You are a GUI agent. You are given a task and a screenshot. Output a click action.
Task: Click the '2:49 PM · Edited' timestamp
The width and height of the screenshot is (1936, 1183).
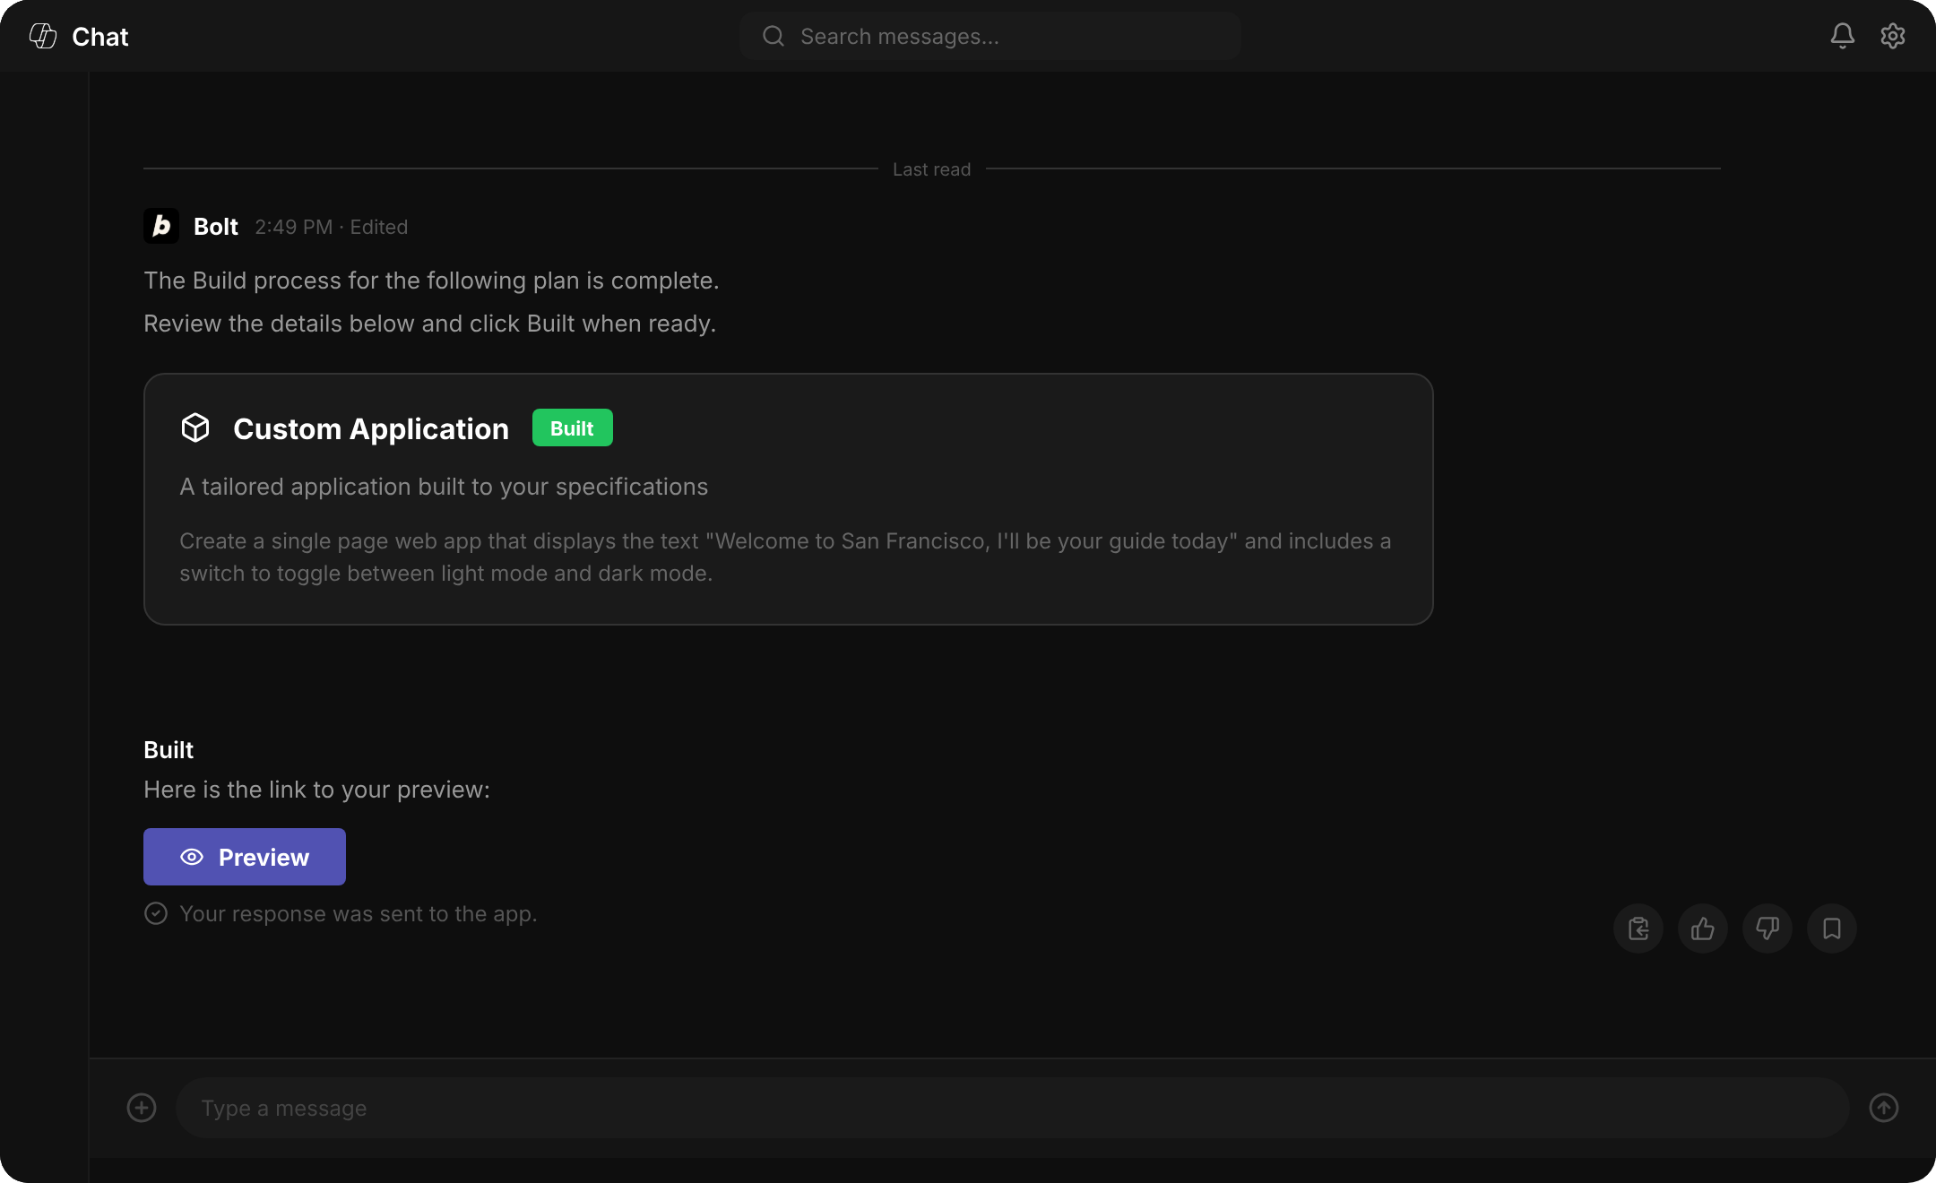[x=332, y=227]
